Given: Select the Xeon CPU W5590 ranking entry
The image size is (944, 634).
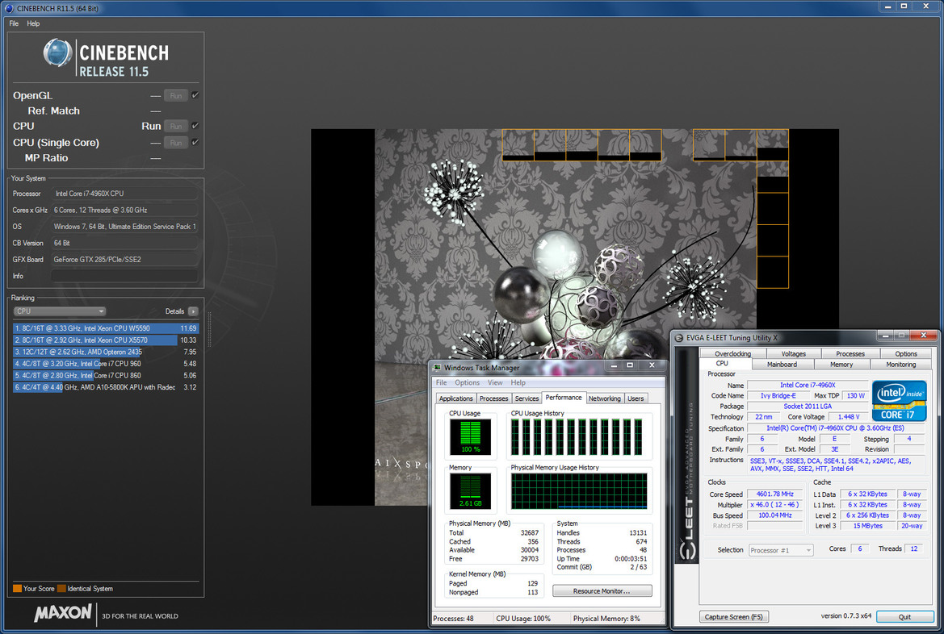Looking at the screenshot, I should pos(106,328).
